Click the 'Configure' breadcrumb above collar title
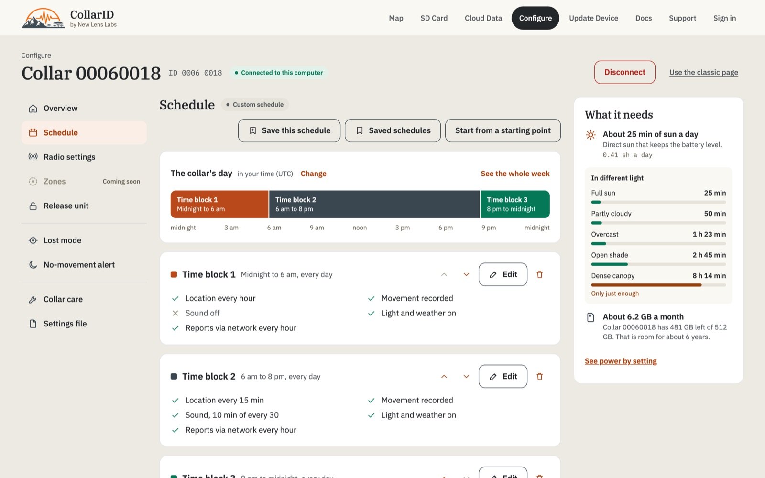 pos(36,55)
